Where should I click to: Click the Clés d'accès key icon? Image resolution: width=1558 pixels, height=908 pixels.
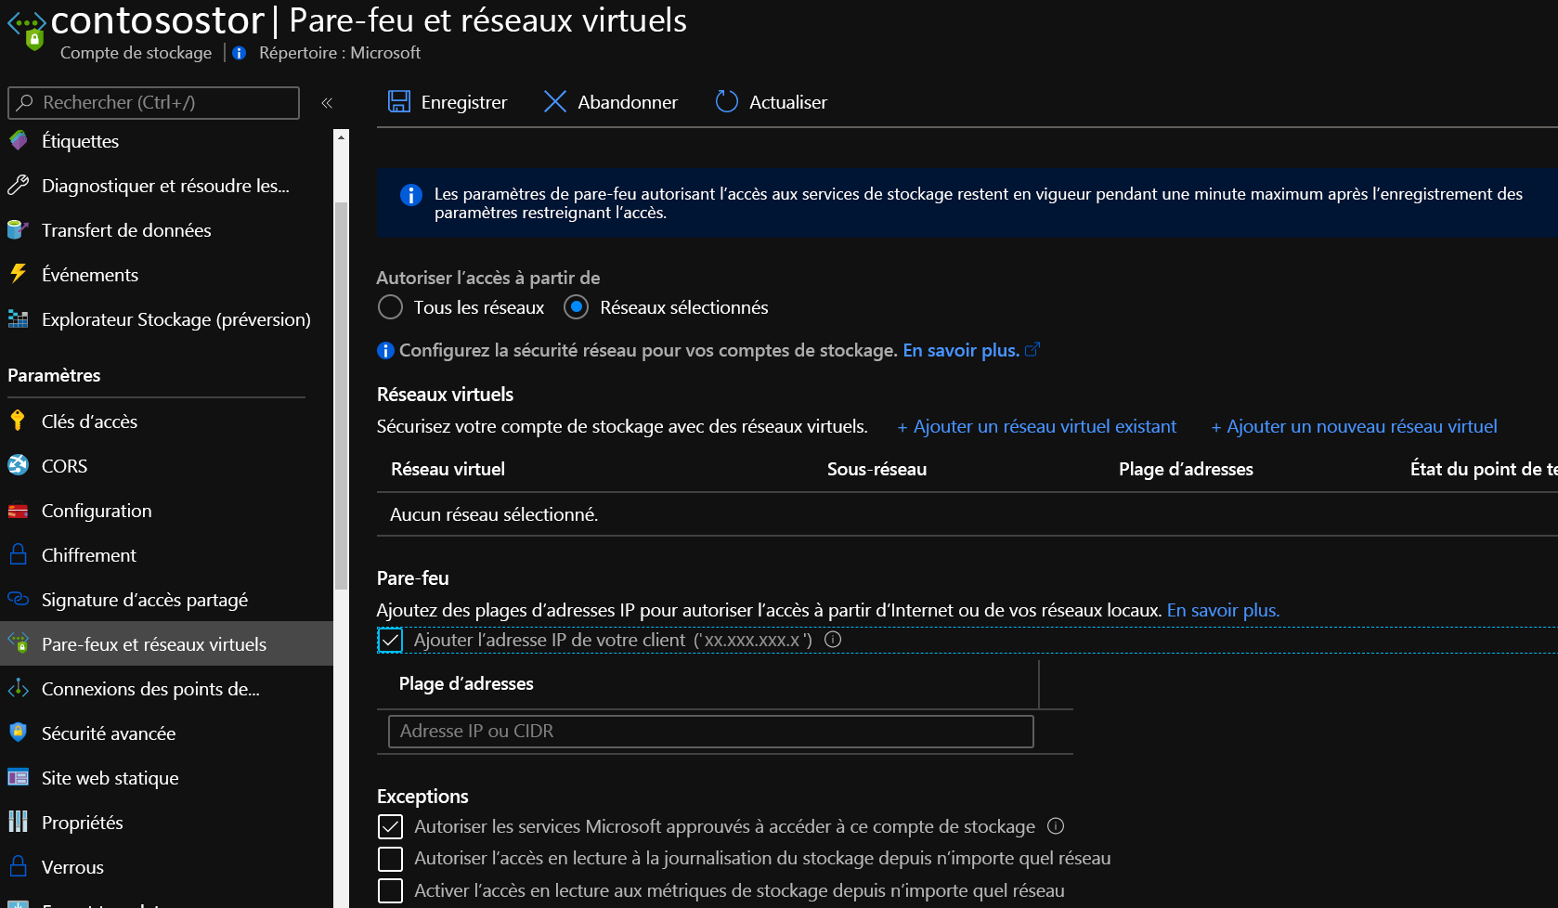[18, 422]
